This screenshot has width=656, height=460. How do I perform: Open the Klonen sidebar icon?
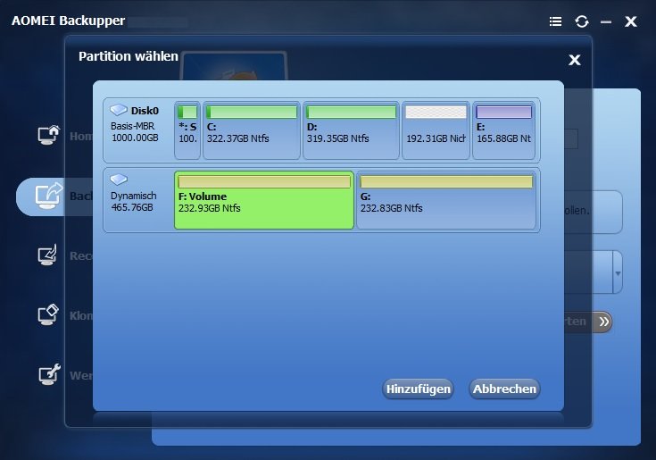point(48,314)
